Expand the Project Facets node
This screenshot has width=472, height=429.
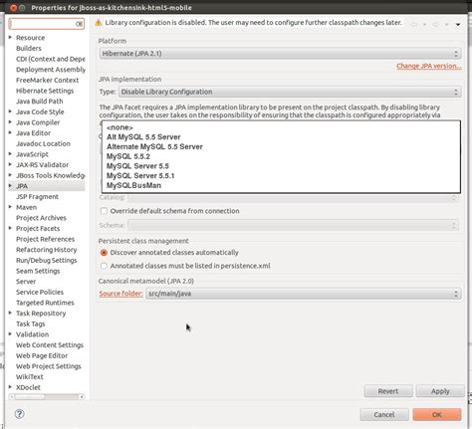10,228
